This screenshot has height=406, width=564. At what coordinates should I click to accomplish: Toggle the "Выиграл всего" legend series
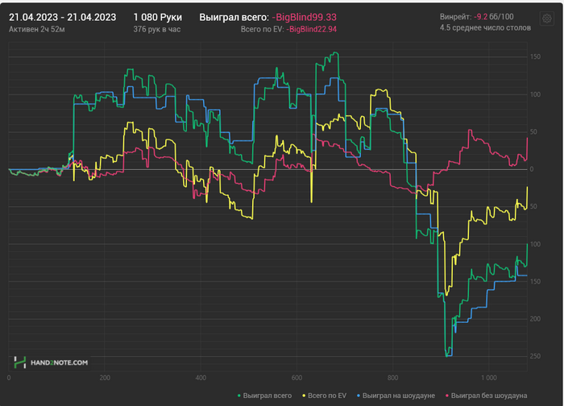[265, 396]
